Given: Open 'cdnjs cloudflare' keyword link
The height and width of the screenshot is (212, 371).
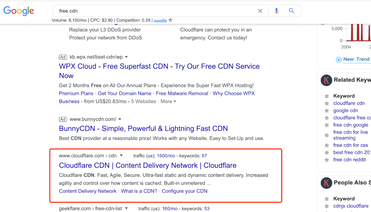Looking at the screenshot, I should point(351,206).
